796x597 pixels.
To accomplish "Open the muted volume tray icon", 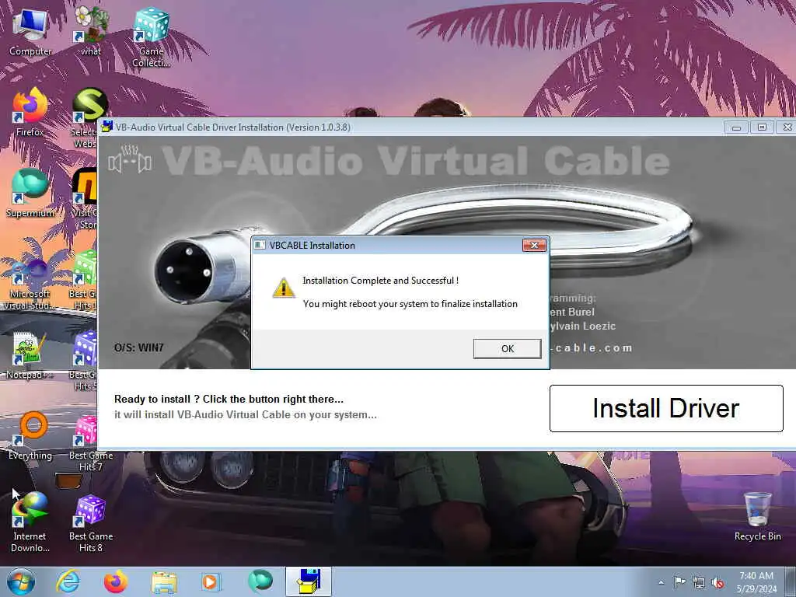I will tap(717, 582).
